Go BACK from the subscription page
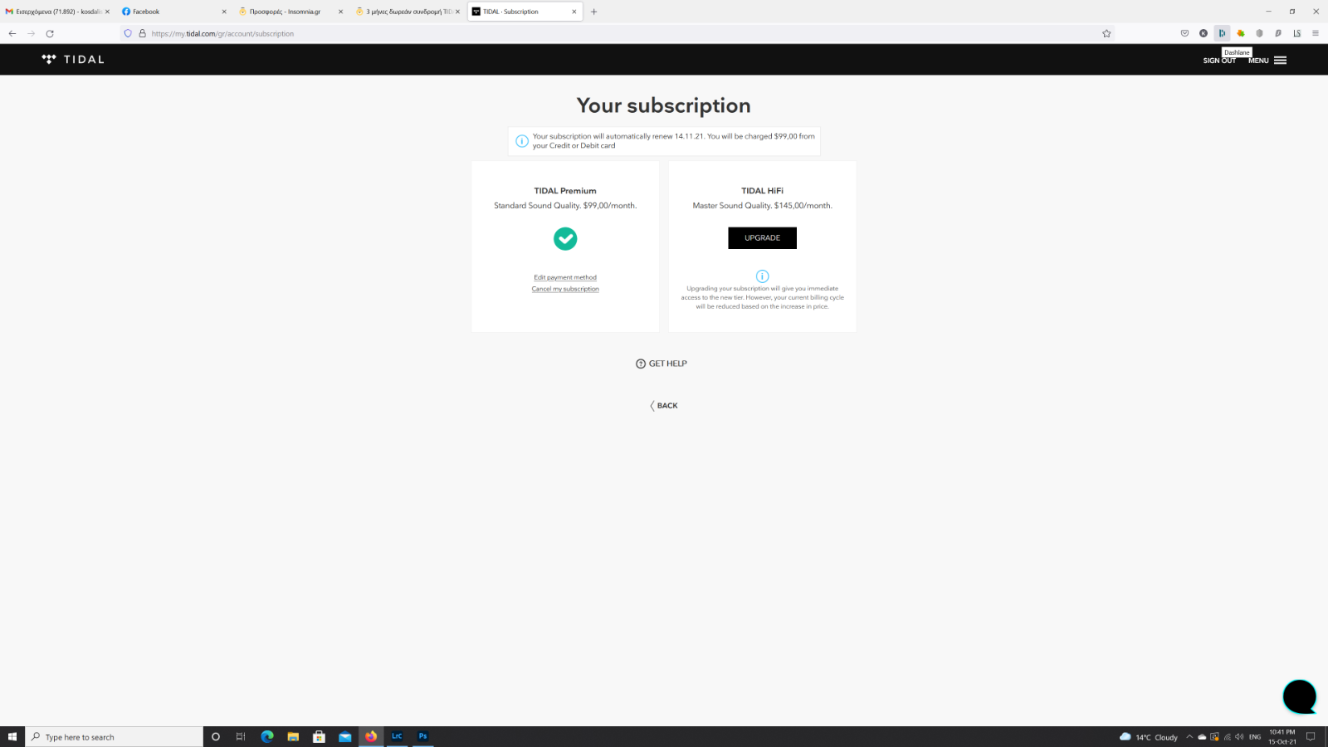 (x=664, y=406)
